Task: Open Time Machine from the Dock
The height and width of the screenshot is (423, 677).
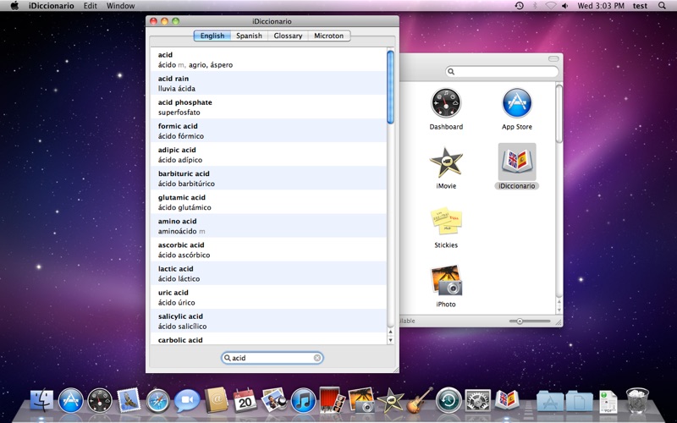Action: coord(449,400)
